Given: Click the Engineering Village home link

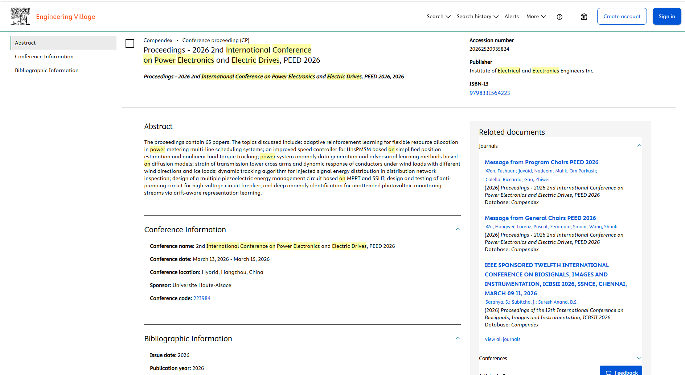Looking at the screenshot, I should click(65, 17).
